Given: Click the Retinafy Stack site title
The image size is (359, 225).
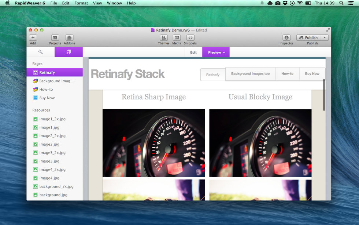Looking at the screenshot, I should coord(127,74).
